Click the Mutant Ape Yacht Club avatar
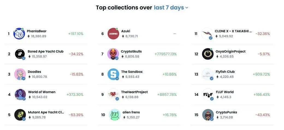This screenshot has height=130, width=284. [20, 115]
